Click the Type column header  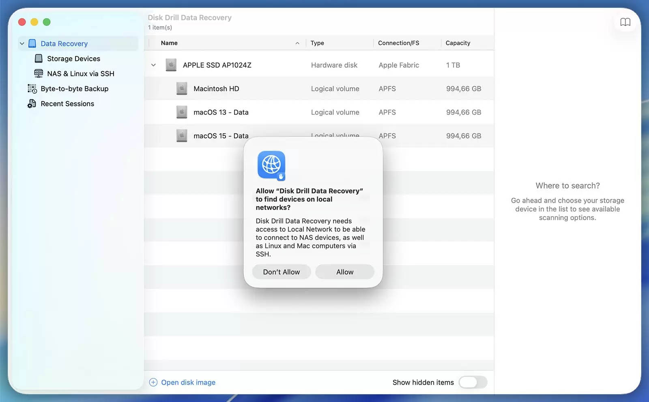317,43
